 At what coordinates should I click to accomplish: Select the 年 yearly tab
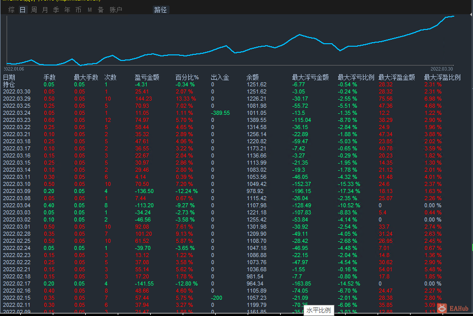pyautogui.click(x=67, y=10)
